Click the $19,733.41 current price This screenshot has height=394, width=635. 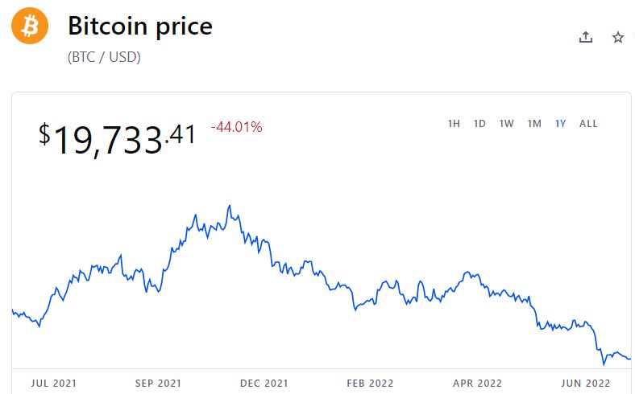[118, 137]
